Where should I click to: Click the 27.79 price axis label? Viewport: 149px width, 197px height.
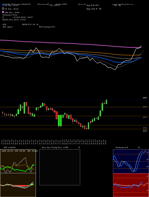click(145, 107)
